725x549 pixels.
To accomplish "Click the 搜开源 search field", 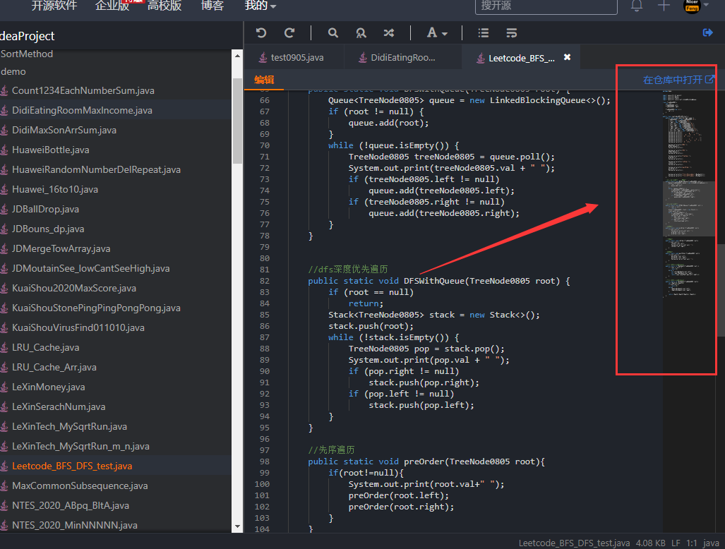I will click(x=547, y=6).
